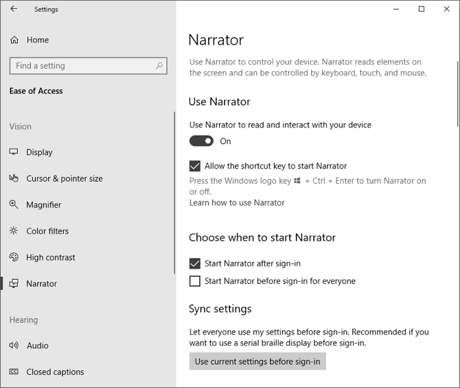The image size is (460, 388).
Task: Select Narrator in the sidebar
Action: click(41, 284)
